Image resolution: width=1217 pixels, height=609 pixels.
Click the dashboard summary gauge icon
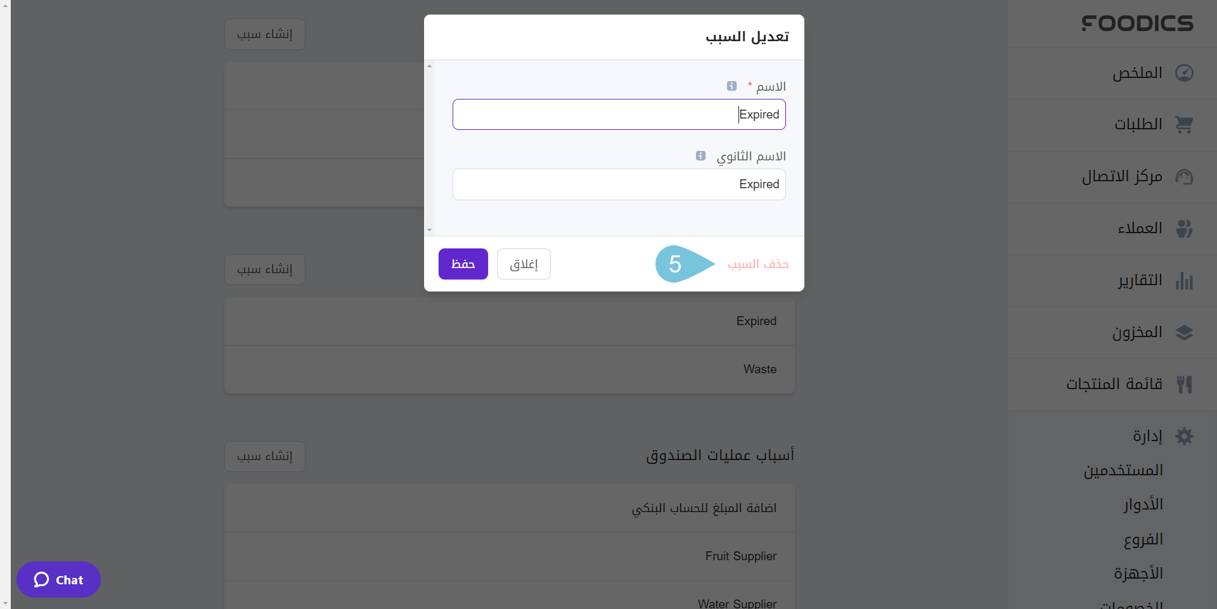coord(1184,73)
